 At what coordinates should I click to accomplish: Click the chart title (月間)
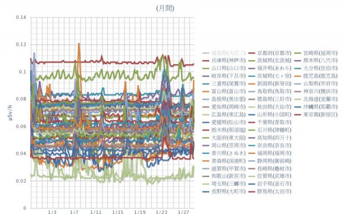(165, 9)
